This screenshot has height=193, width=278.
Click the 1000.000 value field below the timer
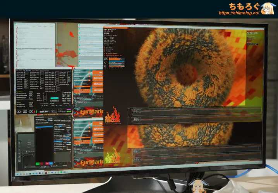pyautogui.click(x=44, y=112)
